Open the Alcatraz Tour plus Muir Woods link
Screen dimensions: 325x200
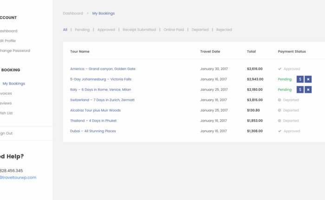95,110
